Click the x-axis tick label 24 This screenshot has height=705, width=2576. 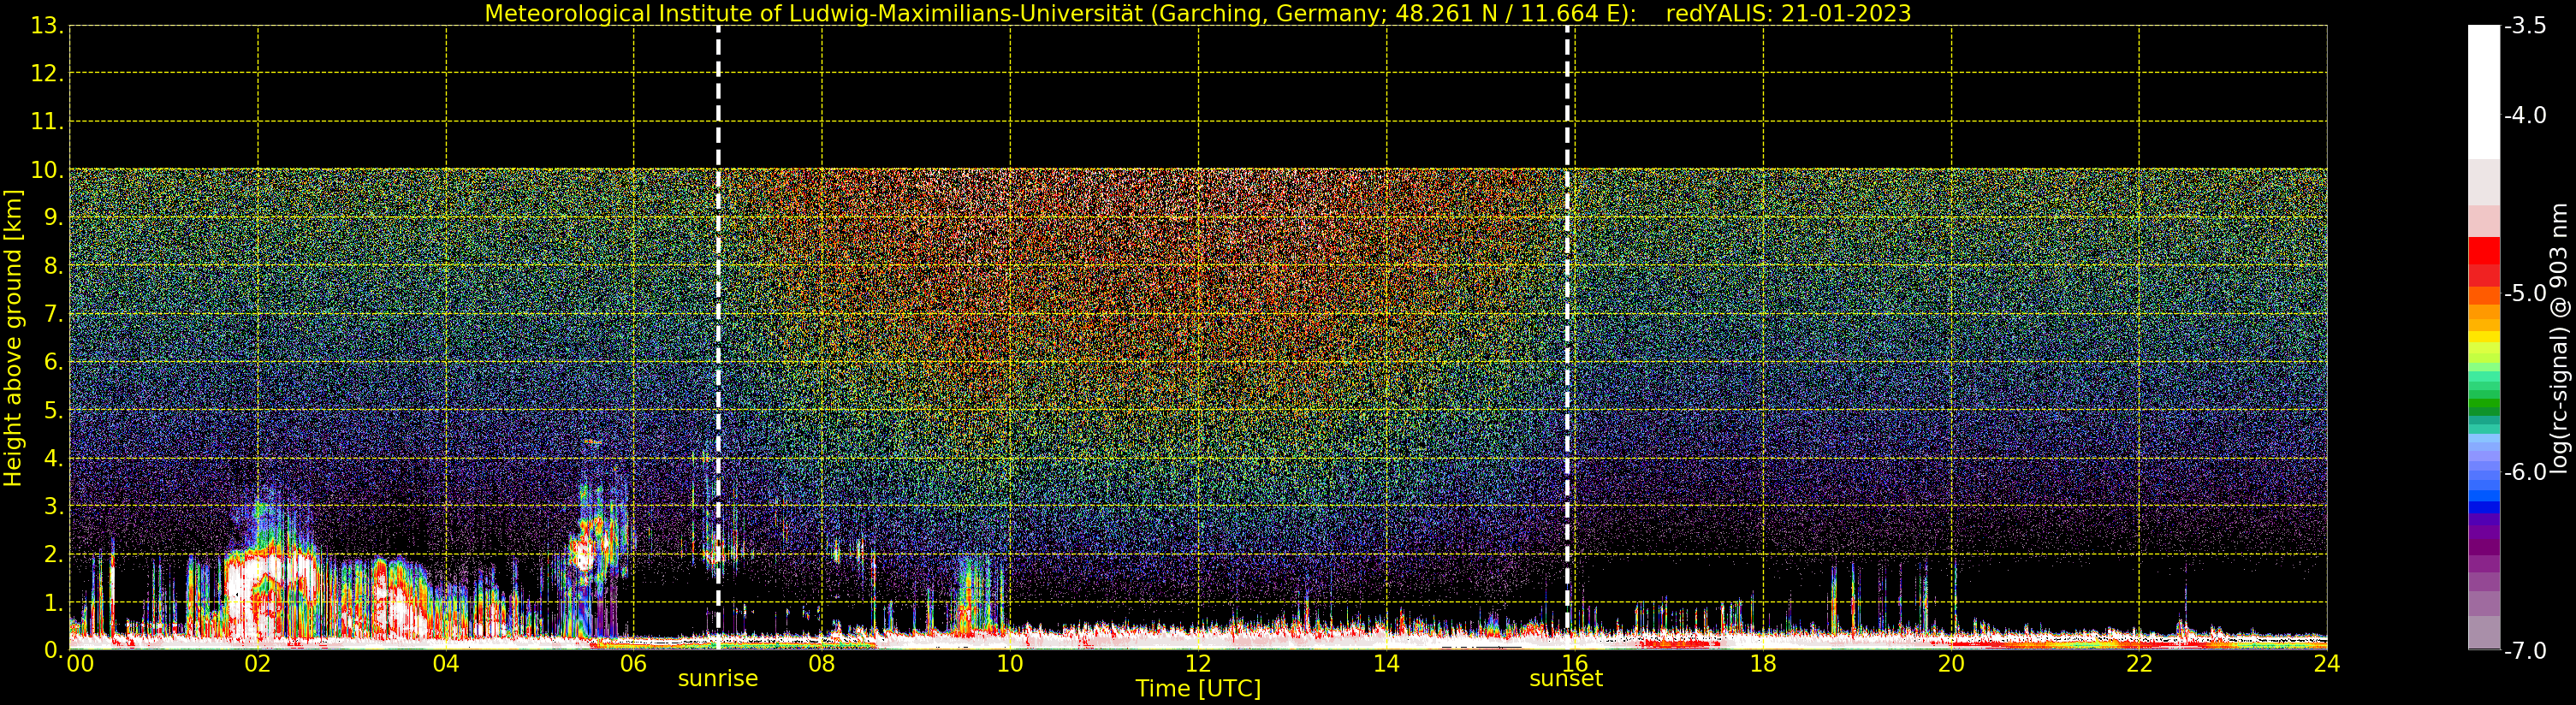(2327, 664)
